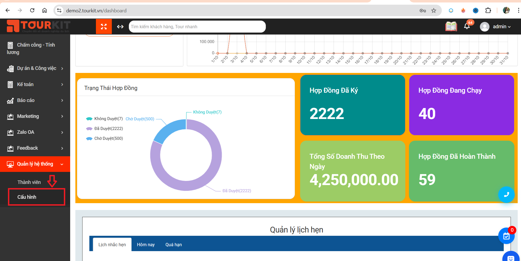
Task: Click the sidebar collapse arrows icon
Action: pyautogui.click(x=120, y=27)
